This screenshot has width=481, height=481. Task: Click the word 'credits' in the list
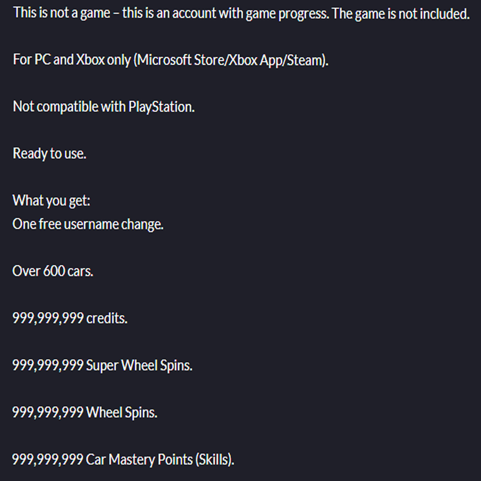pos(107,318)
